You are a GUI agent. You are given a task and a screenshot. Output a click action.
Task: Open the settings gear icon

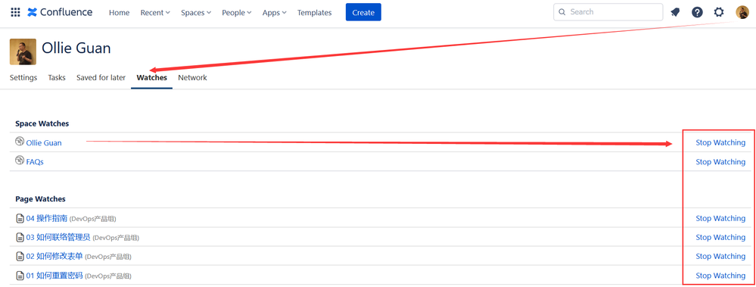[x=719, y=12]
